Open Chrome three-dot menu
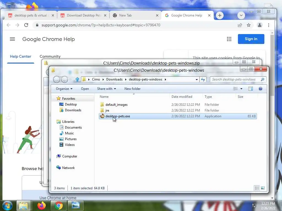282x211 pixels. tap(269, 25)
